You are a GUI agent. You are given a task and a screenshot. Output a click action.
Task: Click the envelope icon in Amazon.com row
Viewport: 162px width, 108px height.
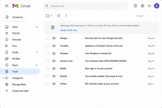coord(54,61)
